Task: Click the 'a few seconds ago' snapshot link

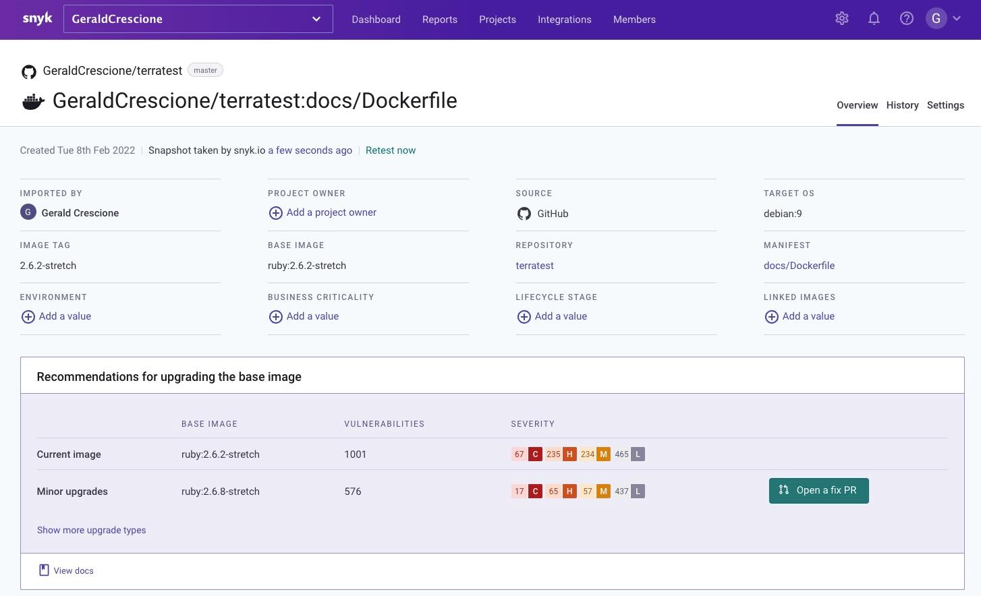Action: (310, 150)
